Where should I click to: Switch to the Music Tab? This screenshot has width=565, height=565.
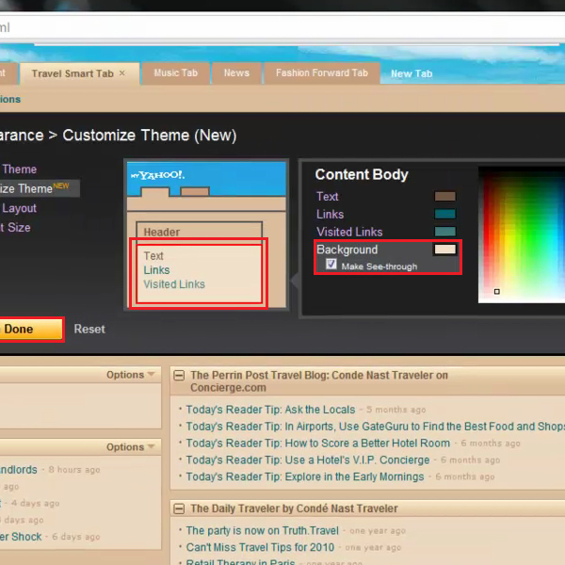(176, 73)
